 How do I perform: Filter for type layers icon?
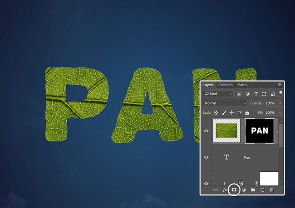point(256,94)
